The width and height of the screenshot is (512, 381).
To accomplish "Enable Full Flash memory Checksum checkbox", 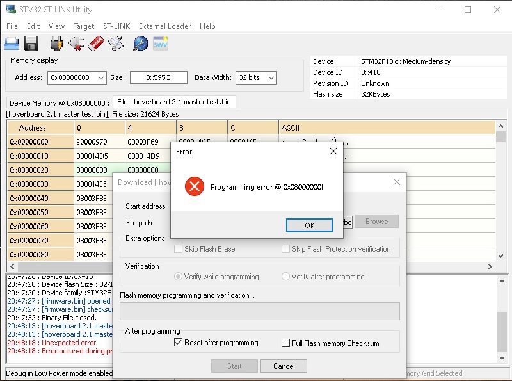I will (285, 343).
